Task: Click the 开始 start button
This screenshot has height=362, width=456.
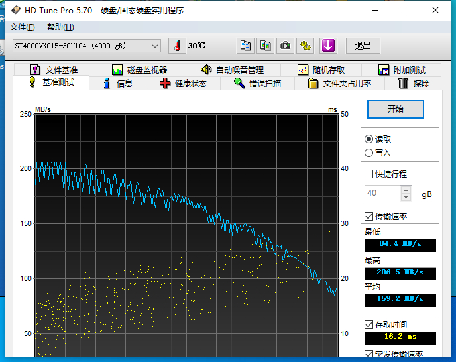Action: (x=396, y=109)
